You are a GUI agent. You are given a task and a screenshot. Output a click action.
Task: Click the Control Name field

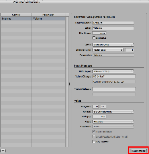coord(113,23)
